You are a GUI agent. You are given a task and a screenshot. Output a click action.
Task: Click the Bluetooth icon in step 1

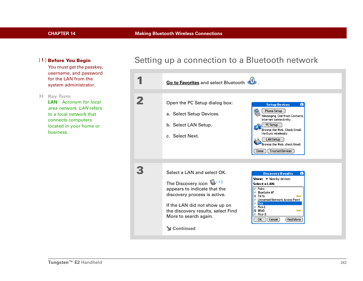[x=252, y=81]
